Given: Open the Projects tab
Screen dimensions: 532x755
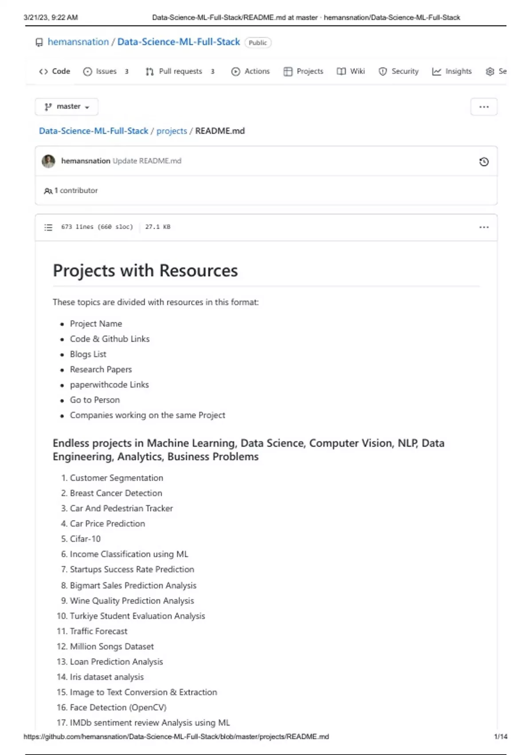Looking at the screenshot, I should 304,72.
